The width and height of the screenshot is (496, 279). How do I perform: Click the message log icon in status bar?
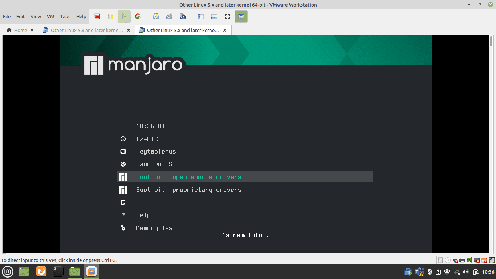[x=492, y=260]
